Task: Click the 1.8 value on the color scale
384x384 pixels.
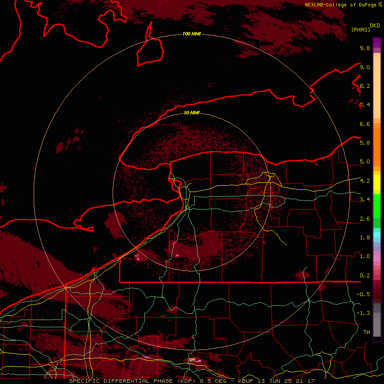Action: point(365,238)
